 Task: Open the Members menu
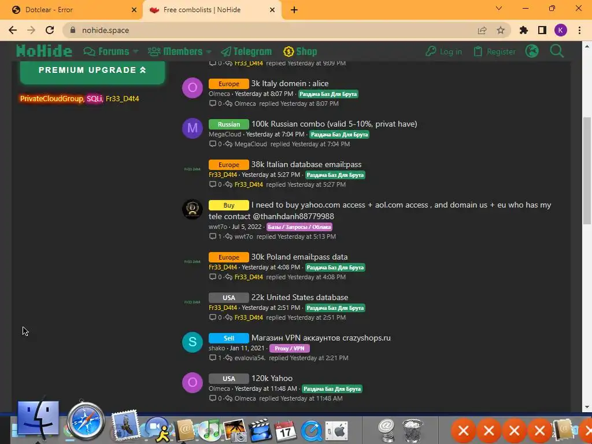[176, 51]
